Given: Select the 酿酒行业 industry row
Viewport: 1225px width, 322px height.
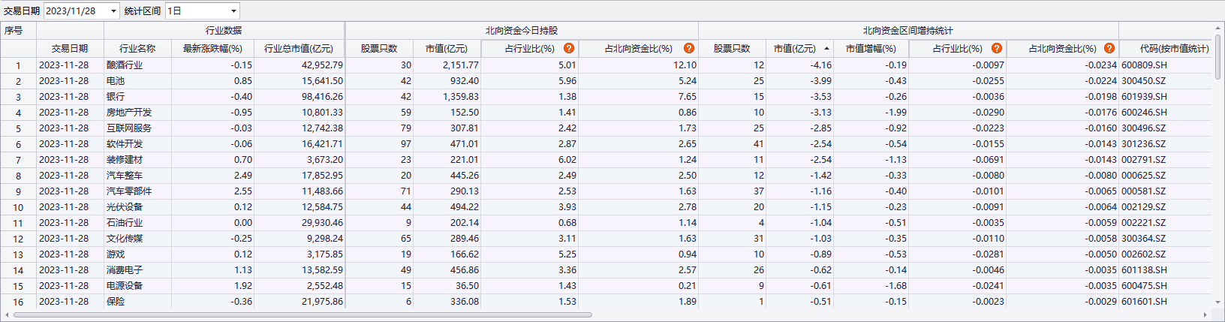Looking at the screenshot, I should pos(125,65).
